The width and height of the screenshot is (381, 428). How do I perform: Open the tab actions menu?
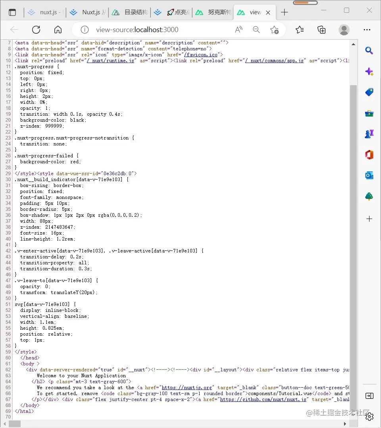click(x=12, y=11)
